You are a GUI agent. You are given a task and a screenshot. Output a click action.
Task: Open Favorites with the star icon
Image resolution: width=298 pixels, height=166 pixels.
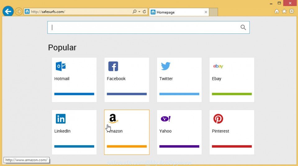[x=284, y=11]
